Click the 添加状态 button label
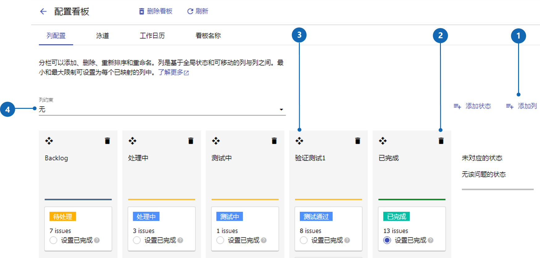 (478, 106)
